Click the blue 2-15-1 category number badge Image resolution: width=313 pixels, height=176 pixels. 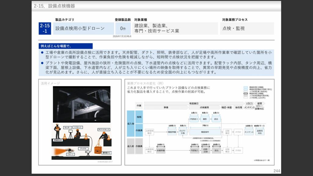[x=45, y=28]
